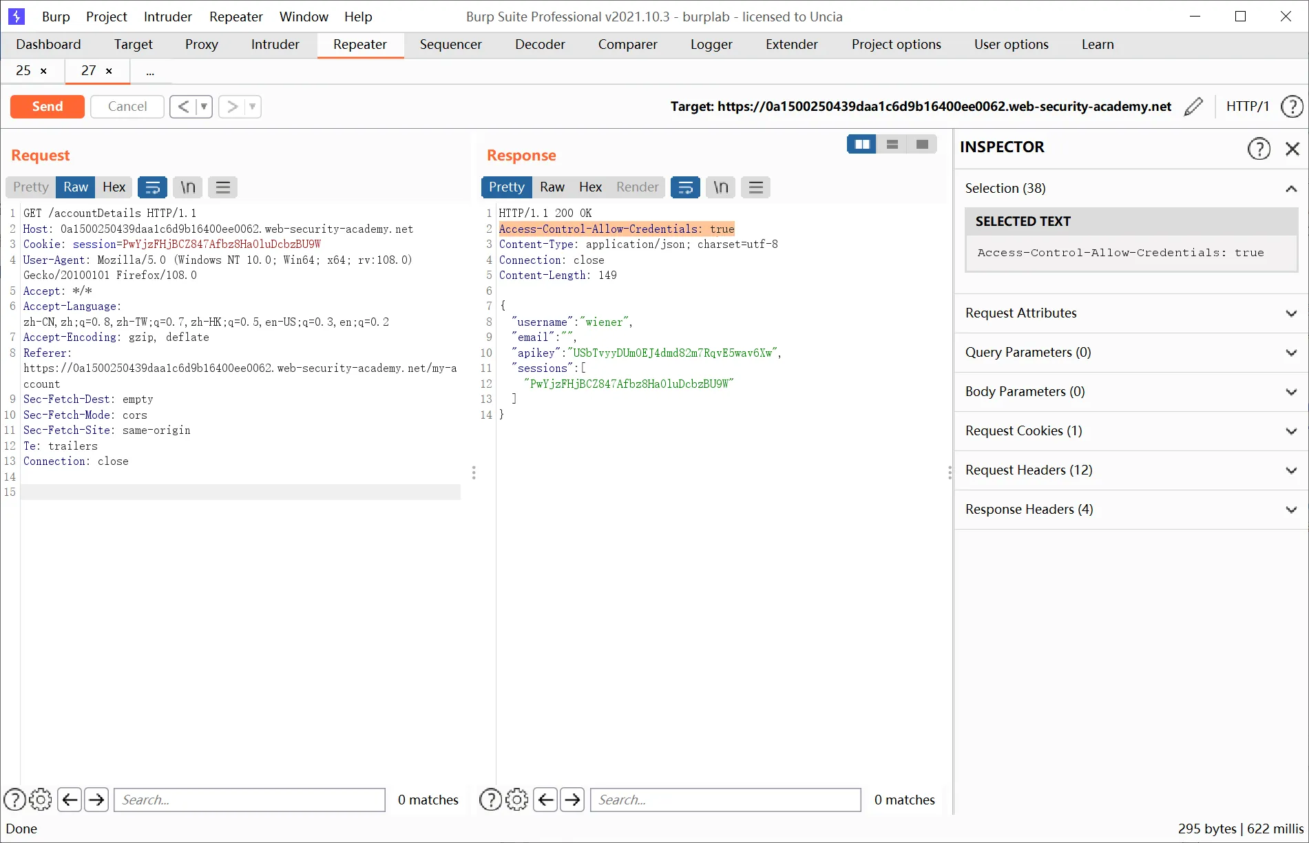Open the Intruder menu in menu bar
This screenshot has height=843, width=1309.
pyautogui.click(x=167, y=17)
